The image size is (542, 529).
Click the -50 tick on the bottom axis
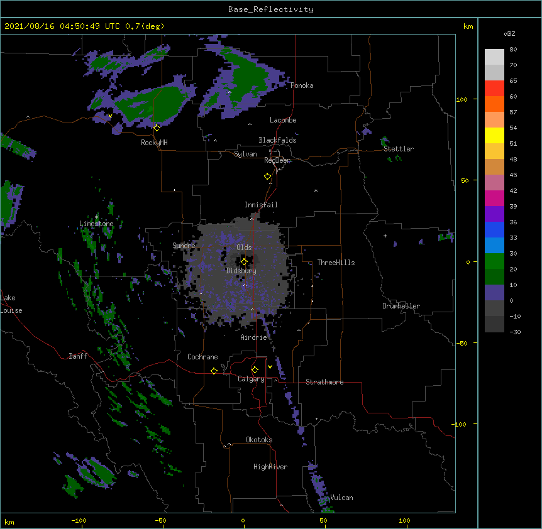(x=160, y=520)
